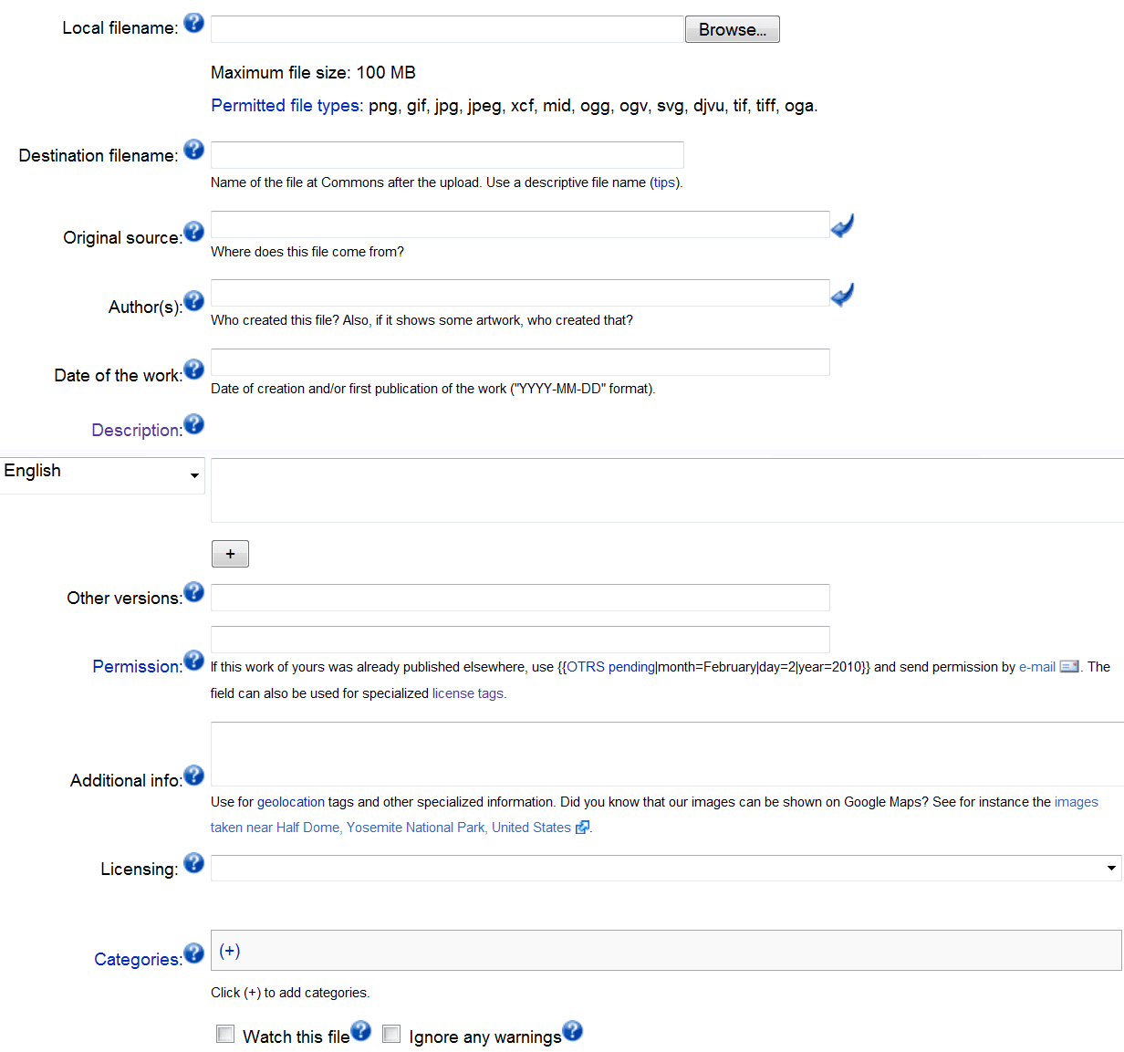Open the geolocation link
The height and width of the screenshot is (1052, 1124).
click(291, 802)
